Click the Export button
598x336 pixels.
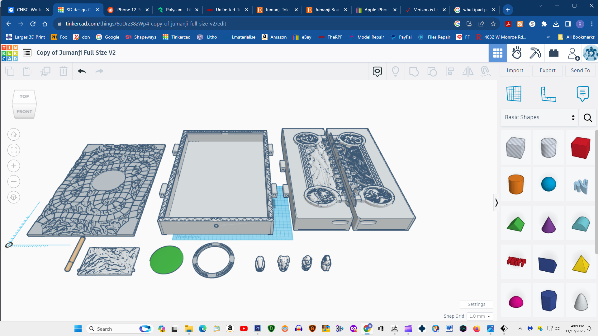click(548, 71)
